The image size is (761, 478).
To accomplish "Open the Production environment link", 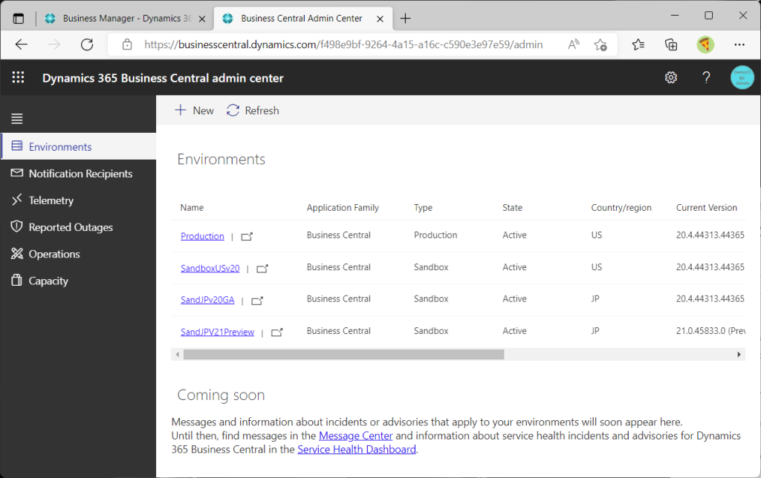I will pyautogui.click(x=202, y=236).
